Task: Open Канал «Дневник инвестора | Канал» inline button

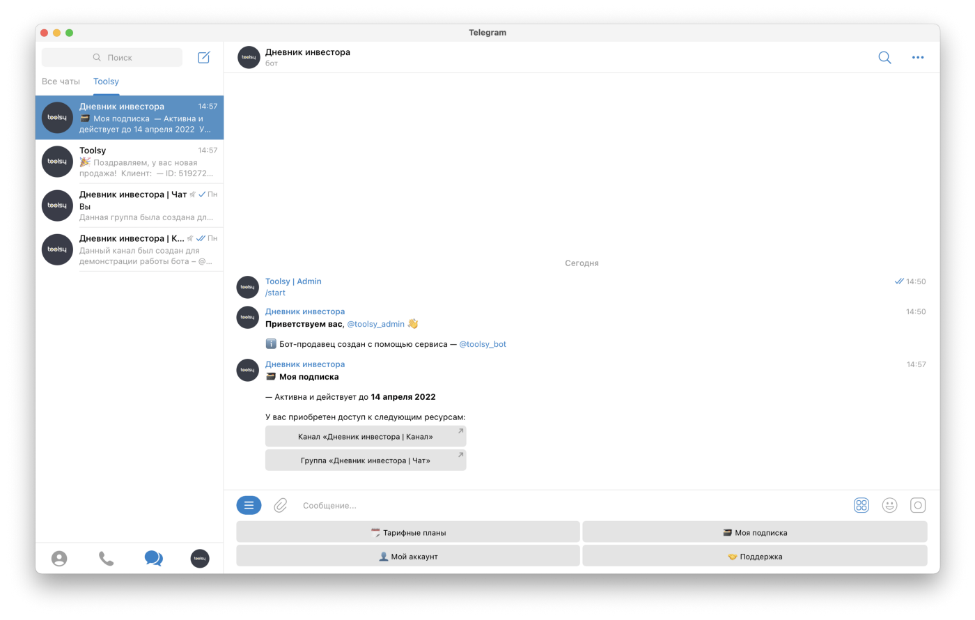Action: (366, 437)
